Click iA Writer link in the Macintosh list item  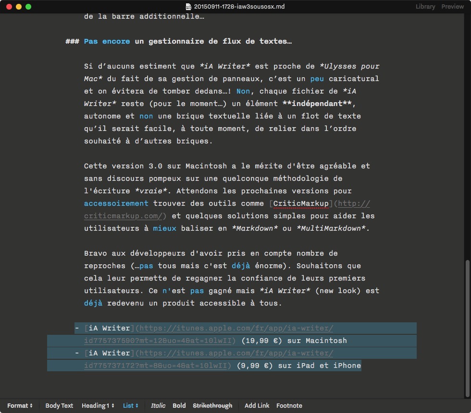coord(109,328)
